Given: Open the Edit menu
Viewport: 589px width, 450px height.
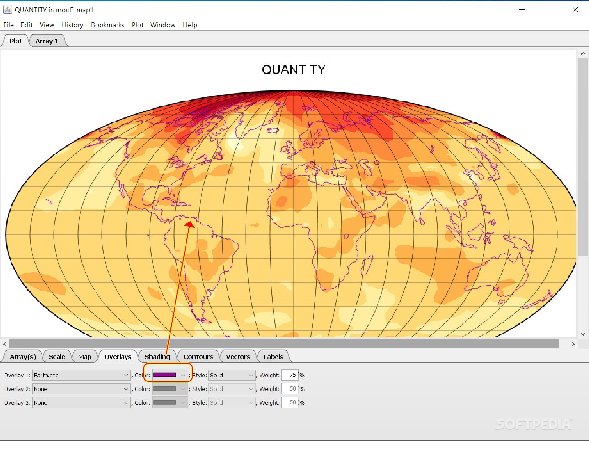Looking at the screenshot, I should (x=27, y=25).
